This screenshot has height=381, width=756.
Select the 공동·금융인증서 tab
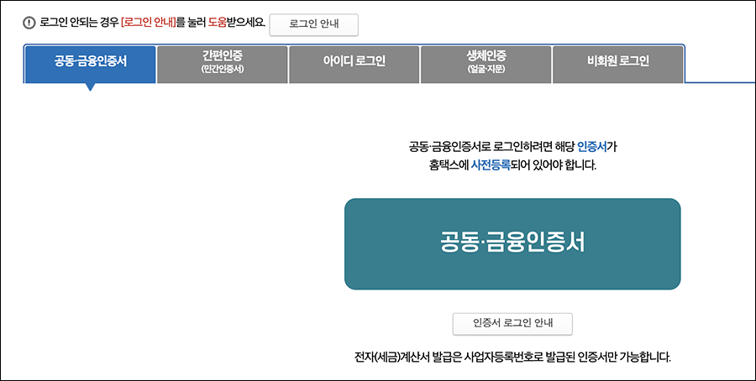point(90,63)
